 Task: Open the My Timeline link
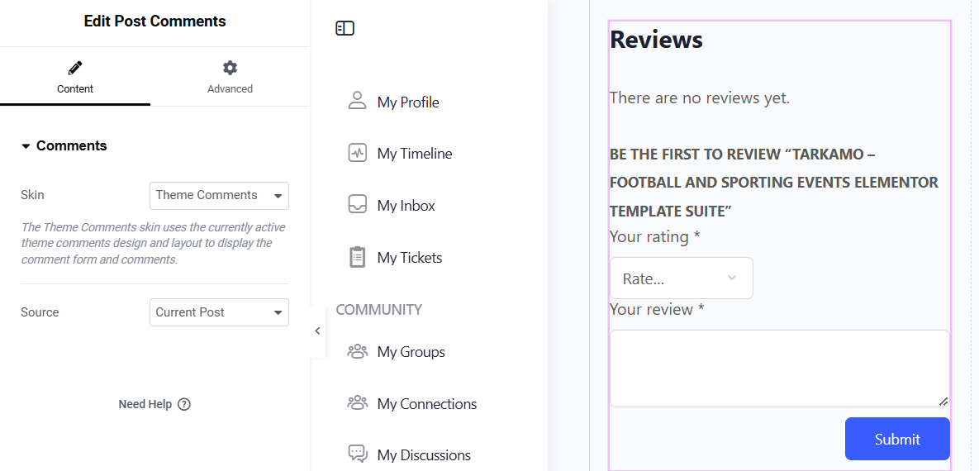pyautogui.click(x=415, y=154)
